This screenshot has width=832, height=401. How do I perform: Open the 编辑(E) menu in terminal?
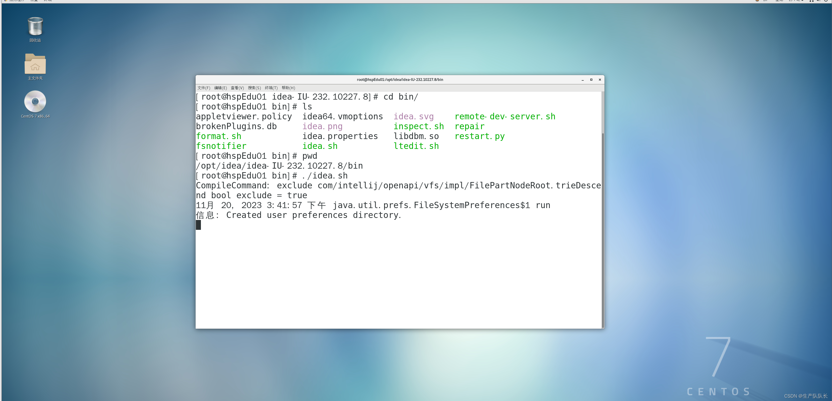coord(221,88)
